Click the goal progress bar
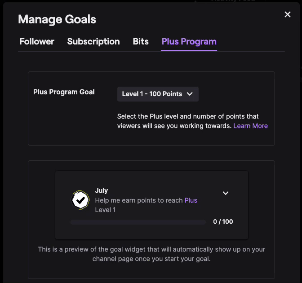This screenshot has width=302, height=283. [138, 222]
